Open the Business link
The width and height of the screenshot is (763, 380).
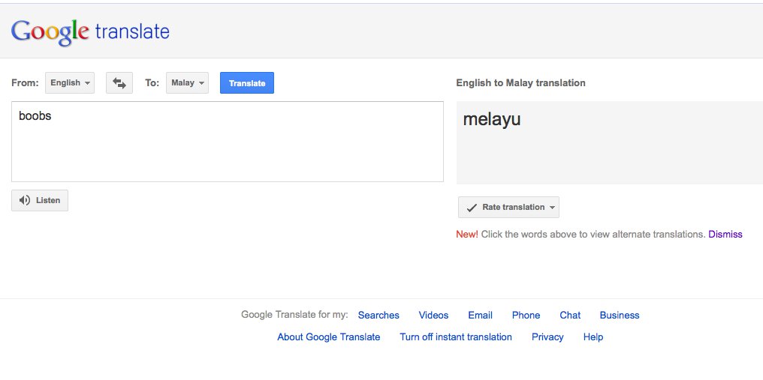coord(620,315)
